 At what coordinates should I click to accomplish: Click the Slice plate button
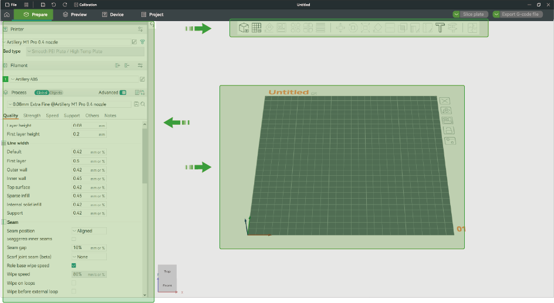(474, 15)
